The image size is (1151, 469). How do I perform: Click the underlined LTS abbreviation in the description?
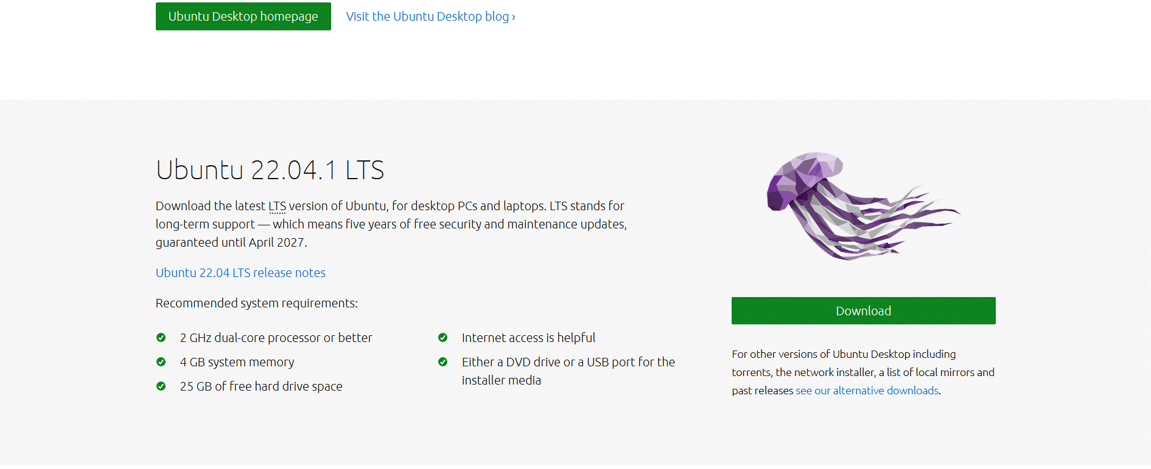[x=277, y=206]
